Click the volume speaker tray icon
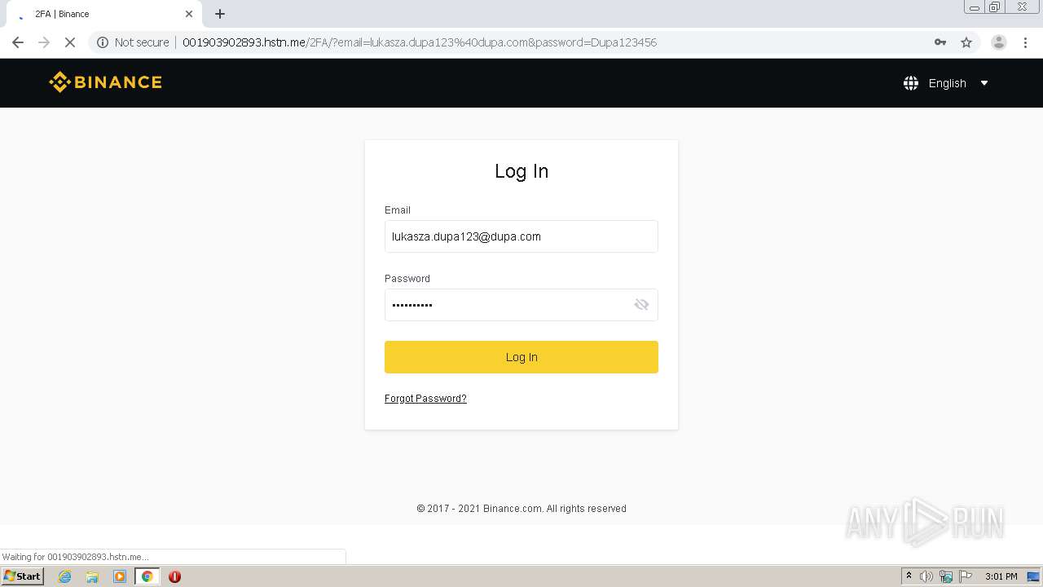This screenshot has width=1043, height=587. point(926,576)
